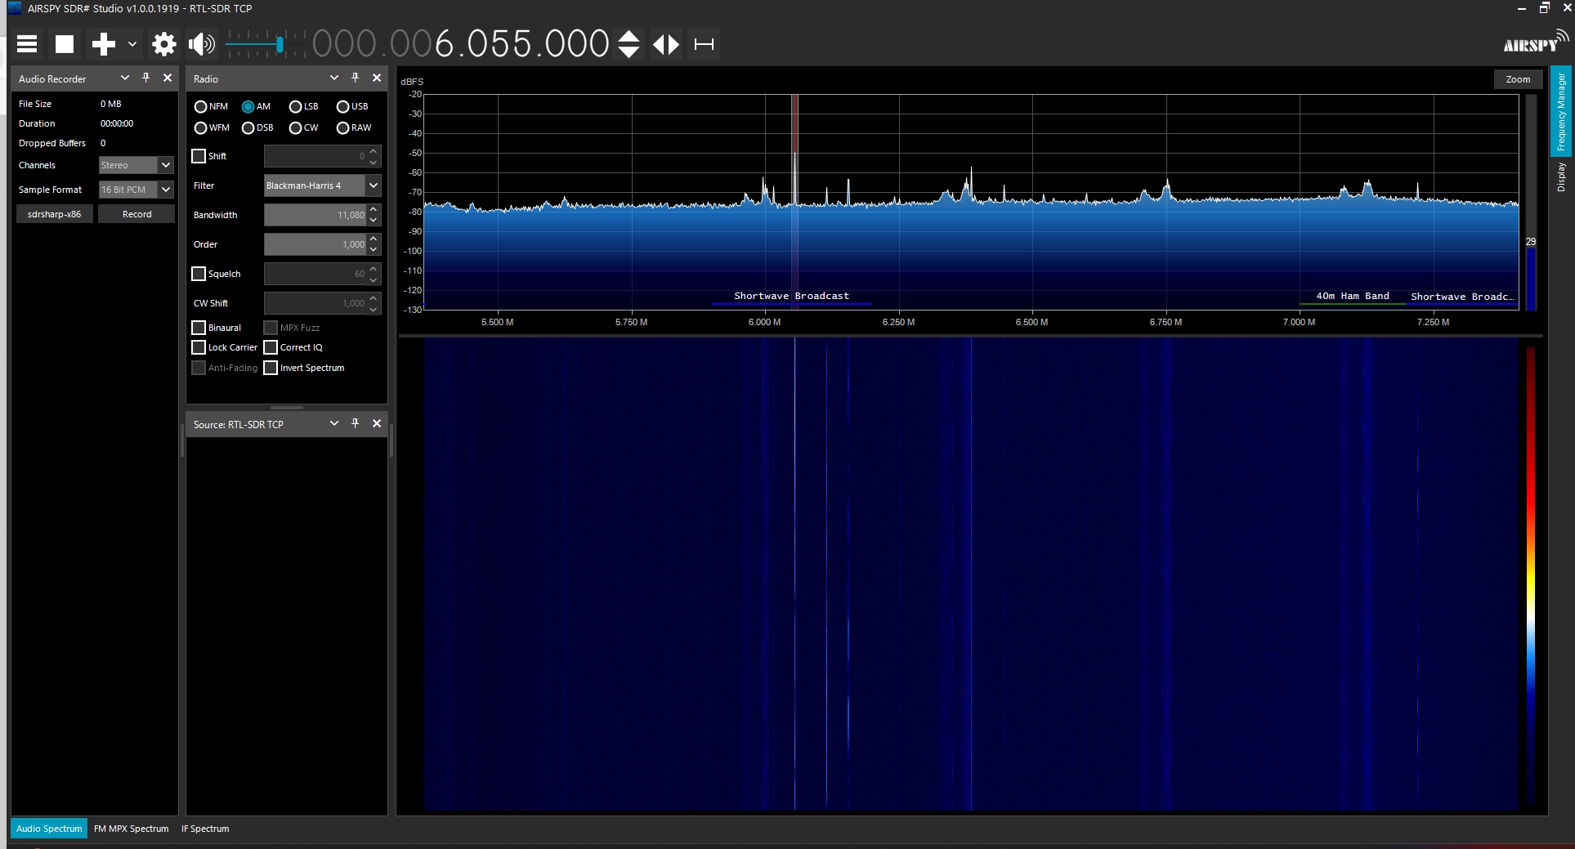Mute audio with the speaker icon
The width and height of the screenshot is (1575, 849).
(x=202, y=44)
